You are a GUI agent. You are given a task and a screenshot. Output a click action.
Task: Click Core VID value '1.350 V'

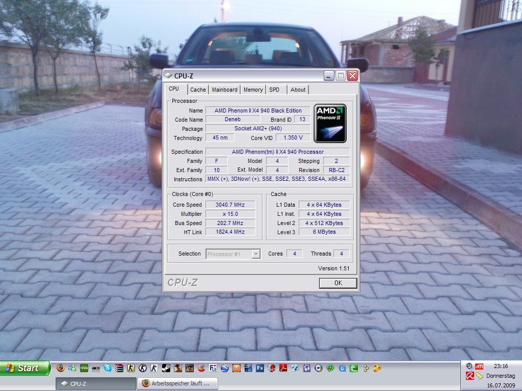pos(293,137)
